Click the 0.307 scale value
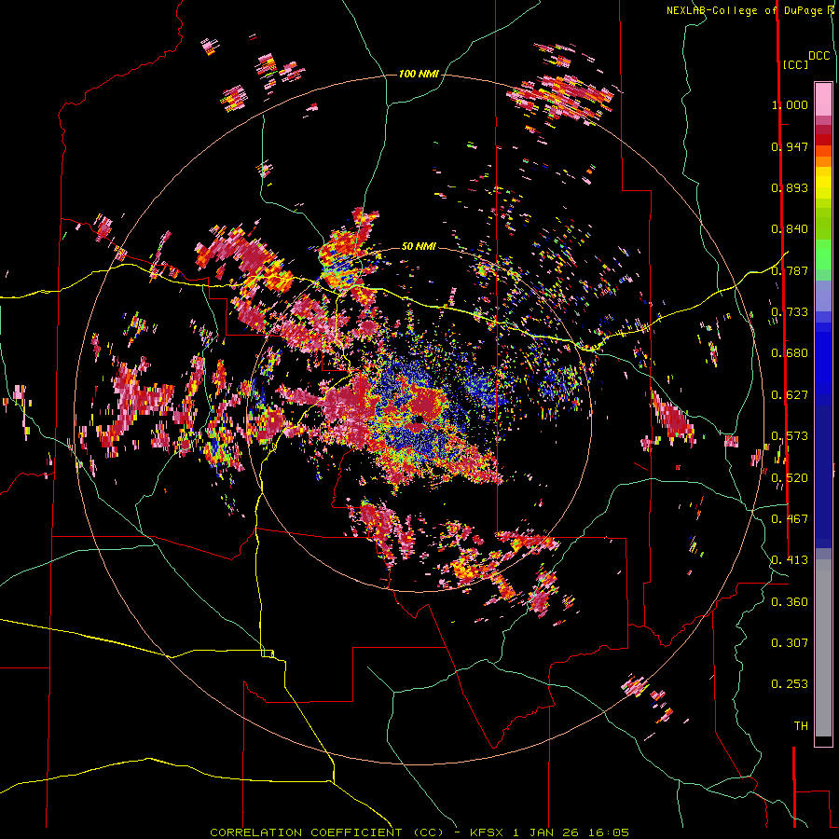Screen dimensions: 839x839 (x=790, y=643)
